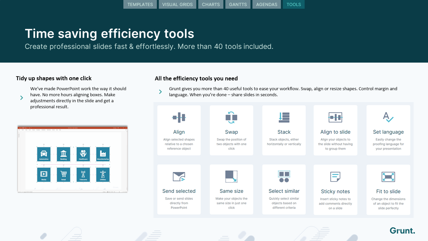Click the "Stack" card title
This screenshot has height=241, width=428.
tap(284, 132)
